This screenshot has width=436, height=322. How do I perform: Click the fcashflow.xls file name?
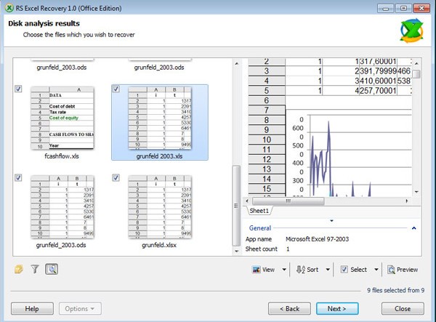(62, 156)
